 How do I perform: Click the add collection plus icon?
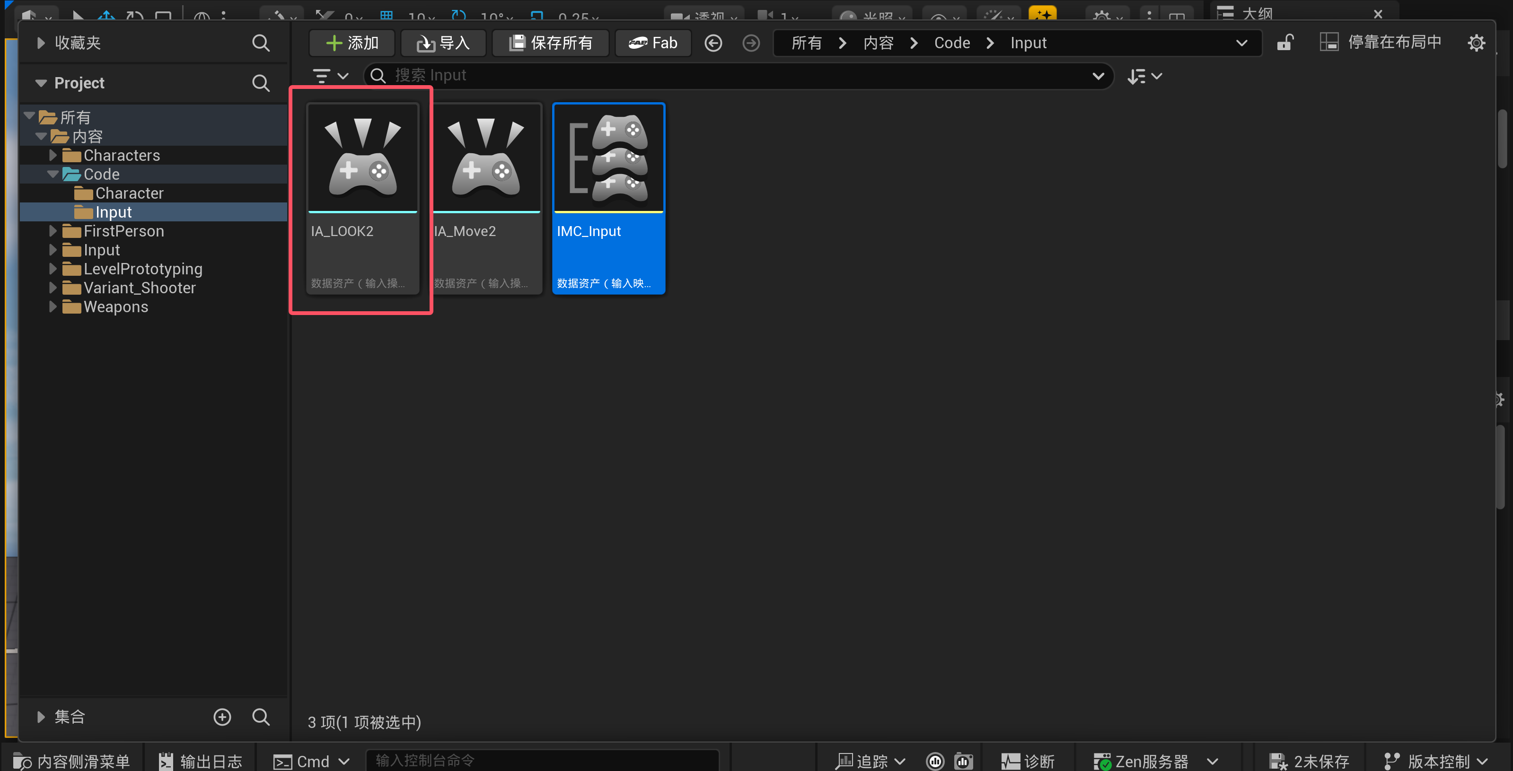pyautogui.click(x=222, y=717)
